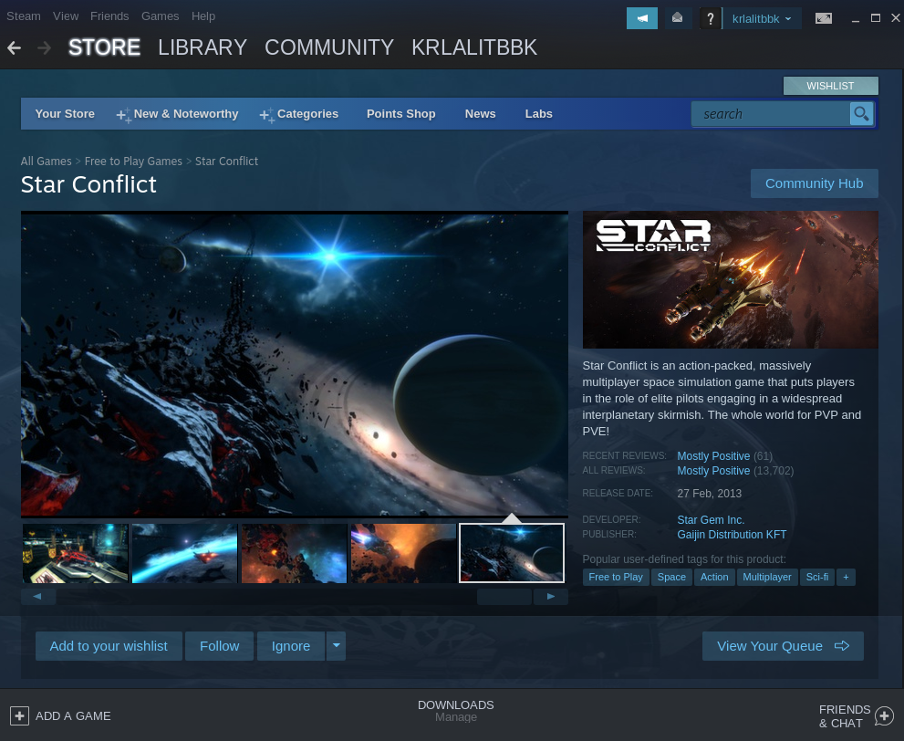
Task: Select the second screenshot thumbnail
Action: click(x=183, y=553)
